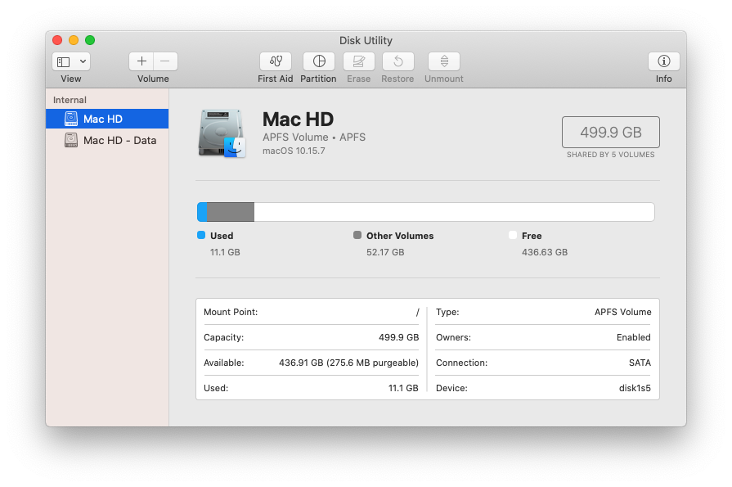Click the Connection SATA value
Screen dimensions: 732x487
click(640, 363)
